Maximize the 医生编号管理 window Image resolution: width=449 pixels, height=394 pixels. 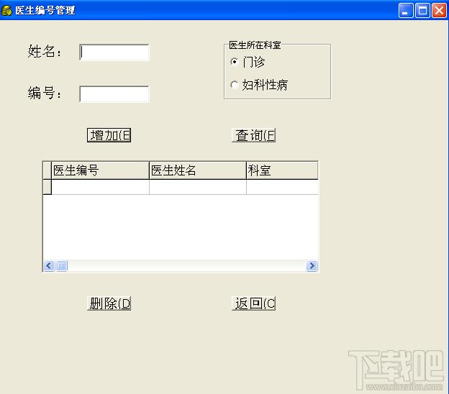[x=422, y=11]
